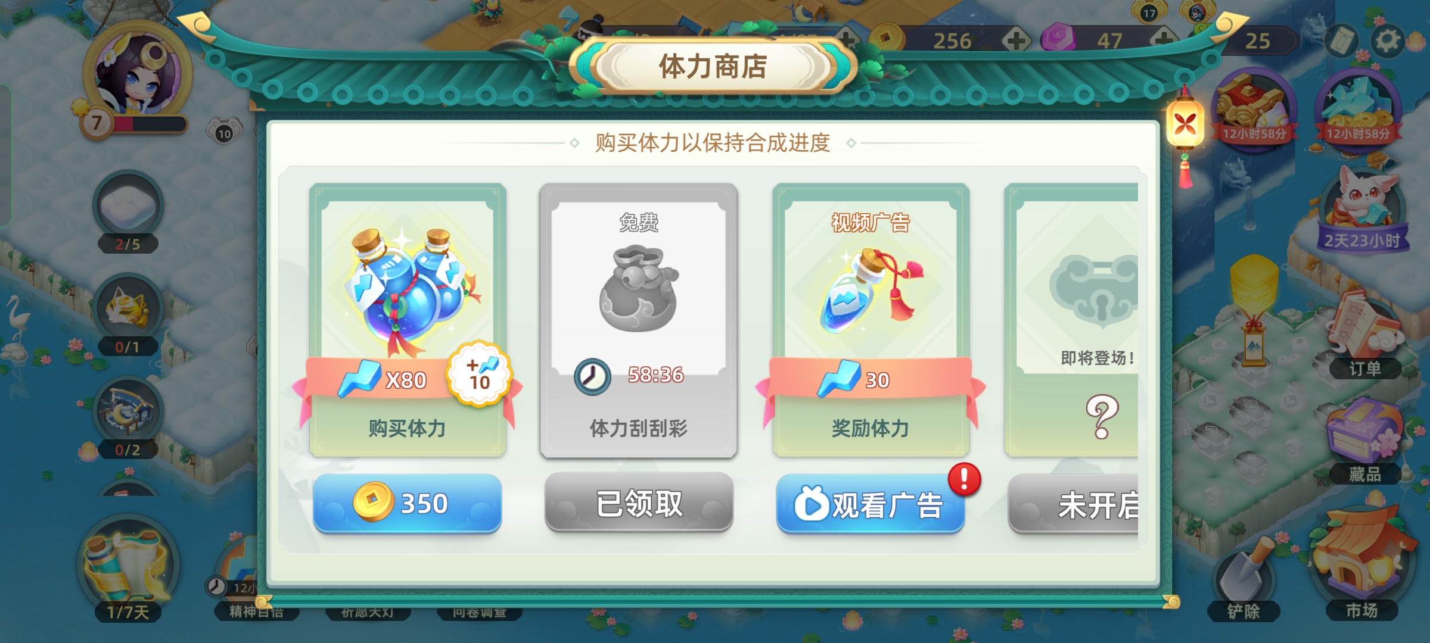This screenshot has width=1430, height=643.
Task: Select the 体力刮刮彩 scratch card item
Action: [x=639, y=320]
